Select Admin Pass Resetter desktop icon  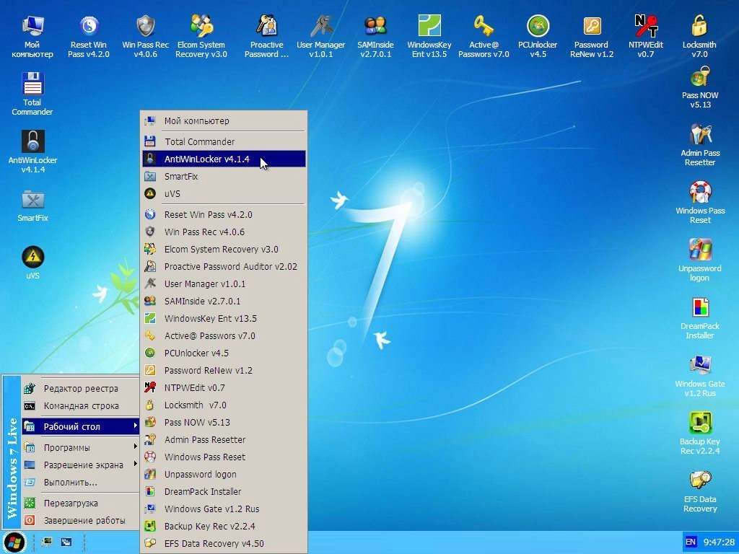[700, 145]
